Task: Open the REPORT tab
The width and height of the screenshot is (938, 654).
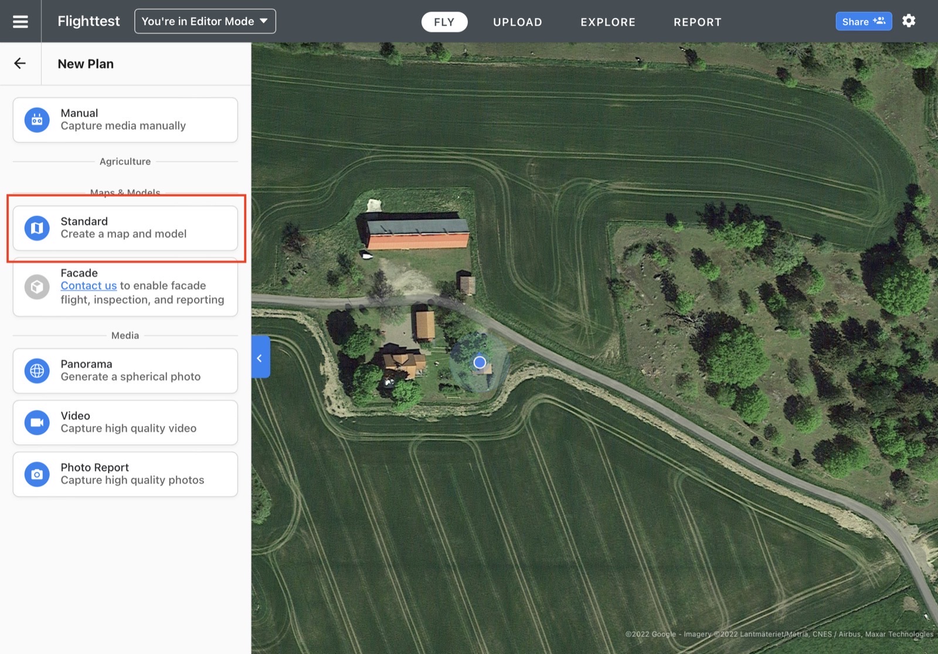Action: pyautogui.click(x=698, y=22)
